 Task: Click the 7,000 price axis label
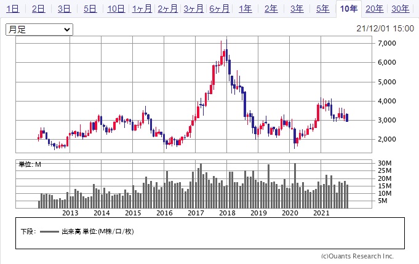click(386, 43)
